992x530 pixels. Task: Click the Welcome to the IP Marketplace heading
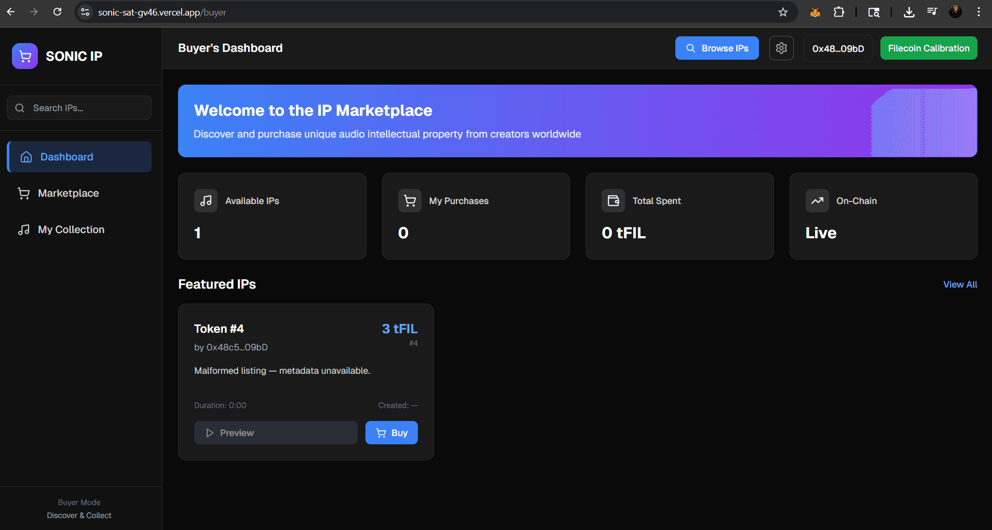click(313, 111)
